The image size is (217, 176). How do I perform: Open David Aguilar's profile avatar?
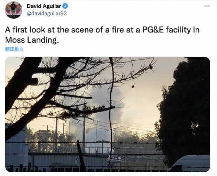tap(13, 10)
